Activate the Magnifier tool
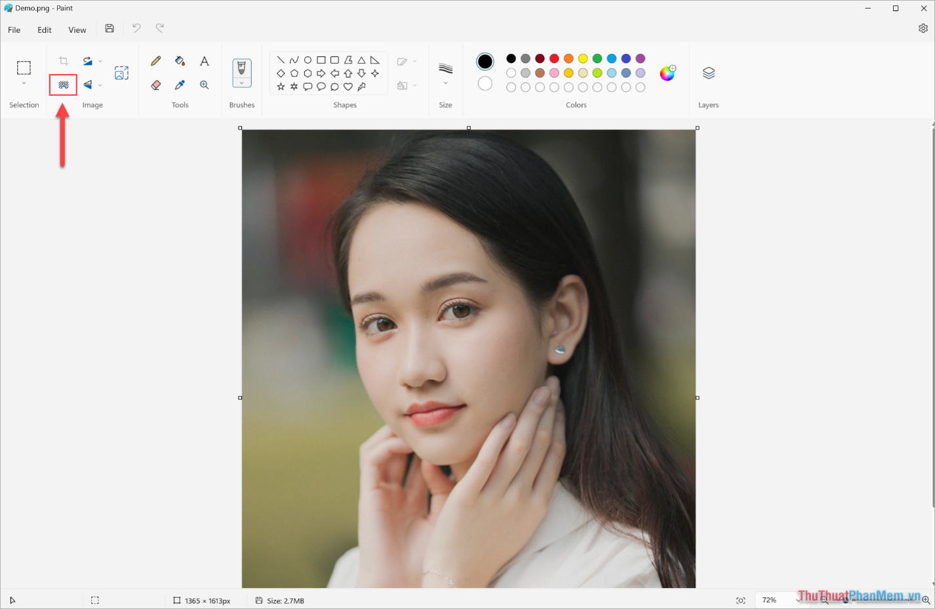The width and height of the screenshot is (935, 609). (x=204, y=85)
